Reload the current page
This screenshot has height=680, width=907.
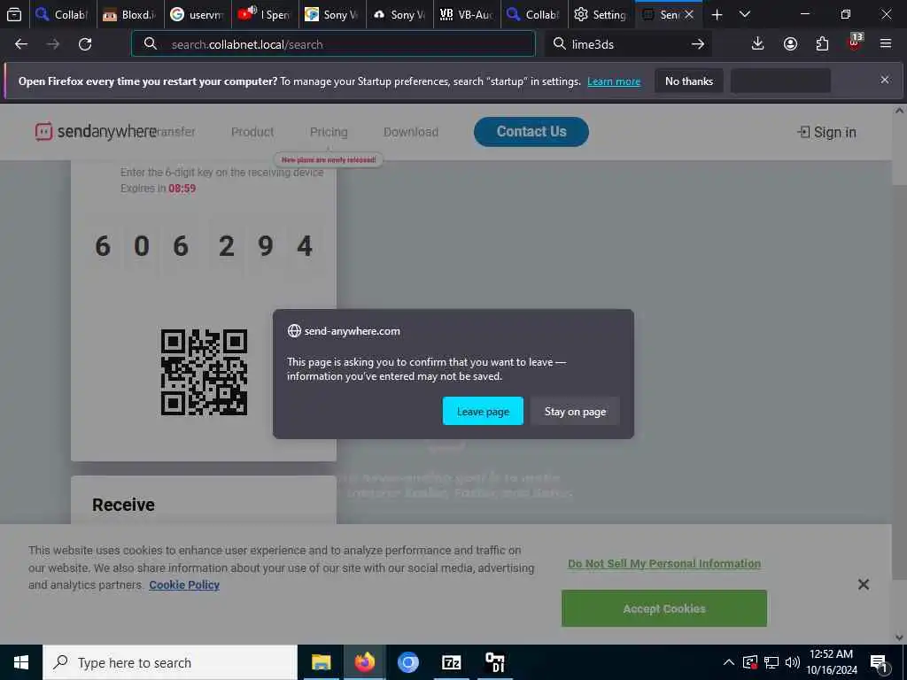[x=85, y=44]
